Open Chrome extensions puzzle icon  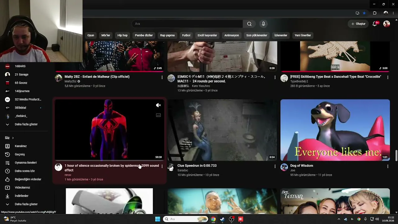point(375,13)
